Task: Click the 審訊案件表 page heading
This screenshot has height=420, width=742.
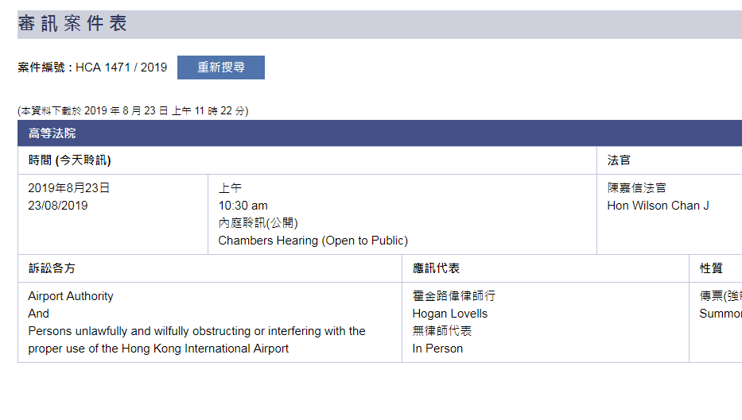Action: pos(72,24)
